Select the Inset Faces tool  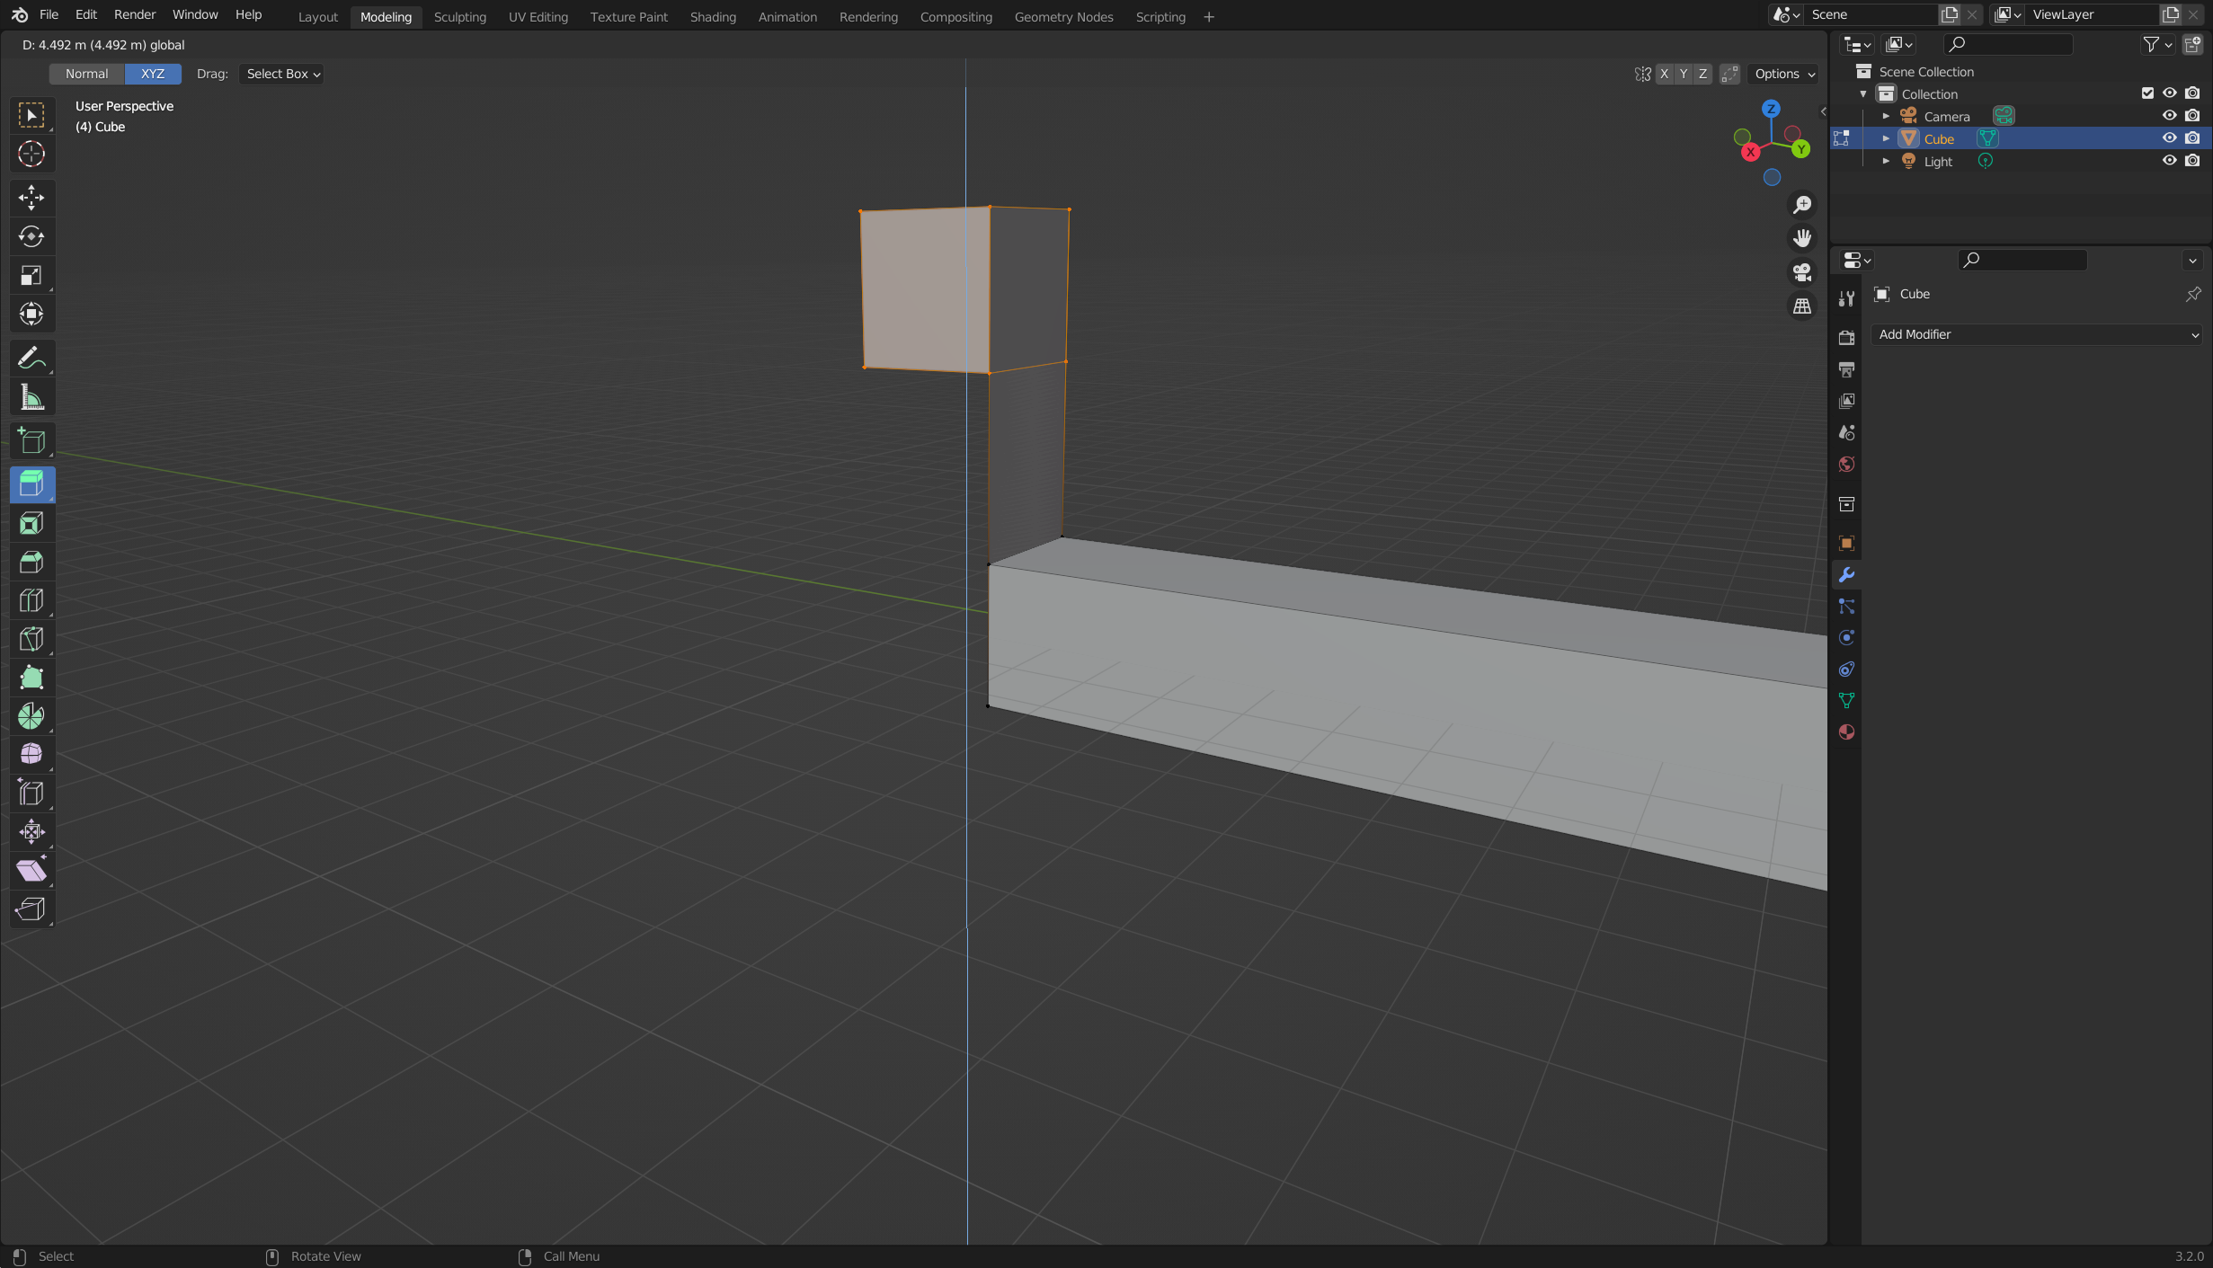point(31,523)
